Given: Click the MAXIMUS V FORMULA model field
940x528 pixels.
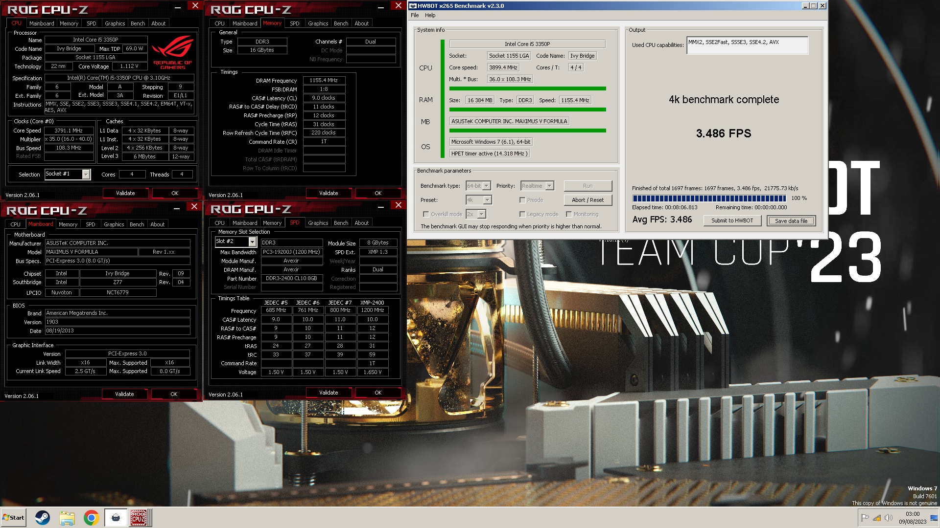Looking at the screenshot, I should coord(91,252).
